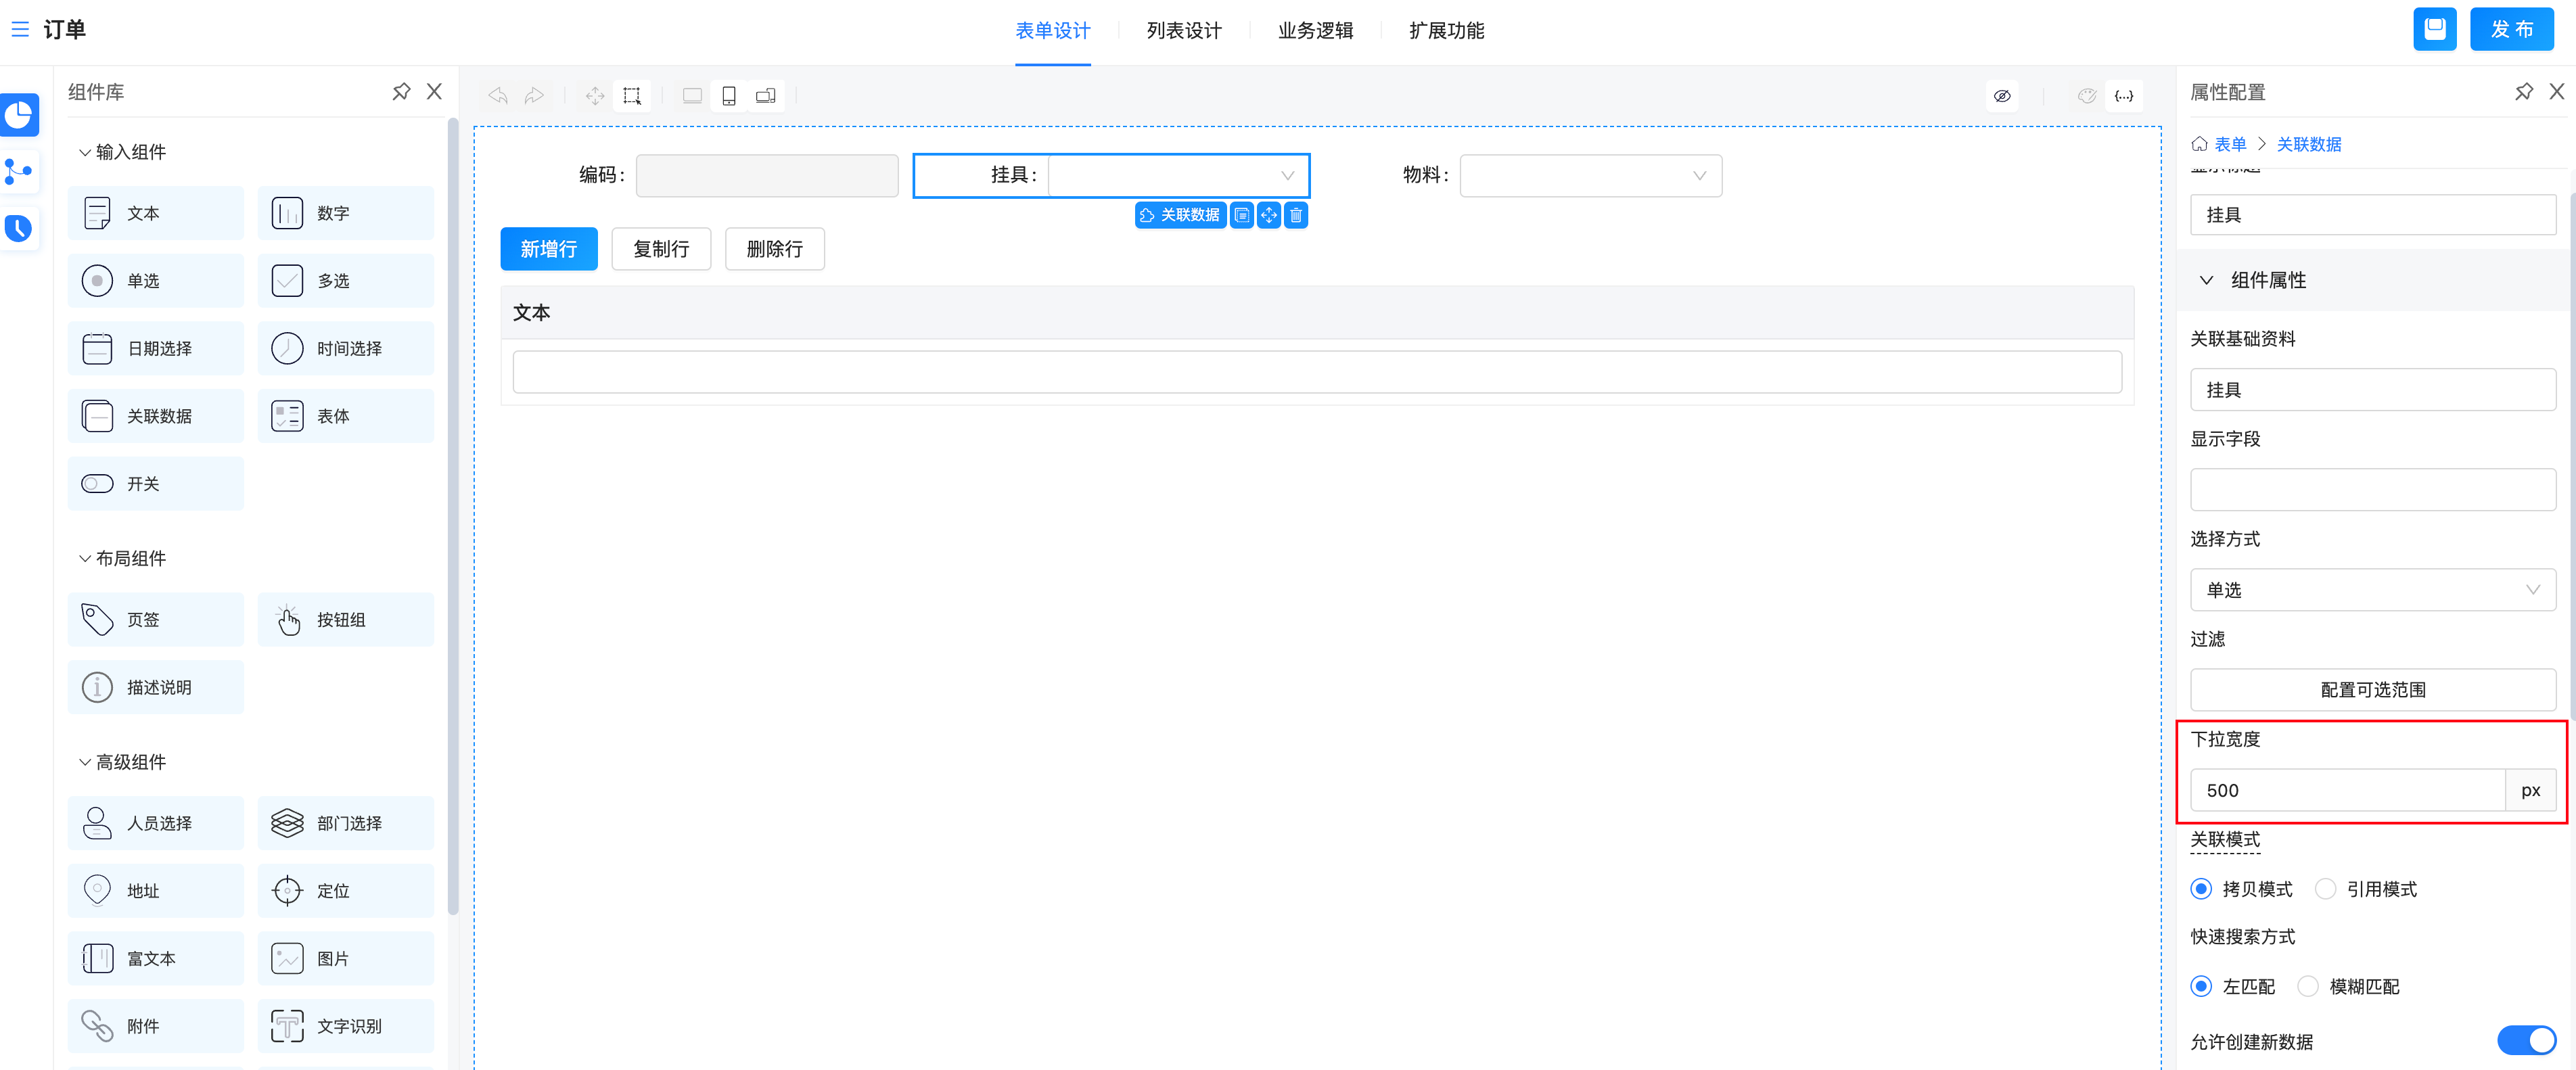Open the 选择方式 单选 dropdown
This screenshot has width=2576, height=1070.
(x=2372, y=590)
